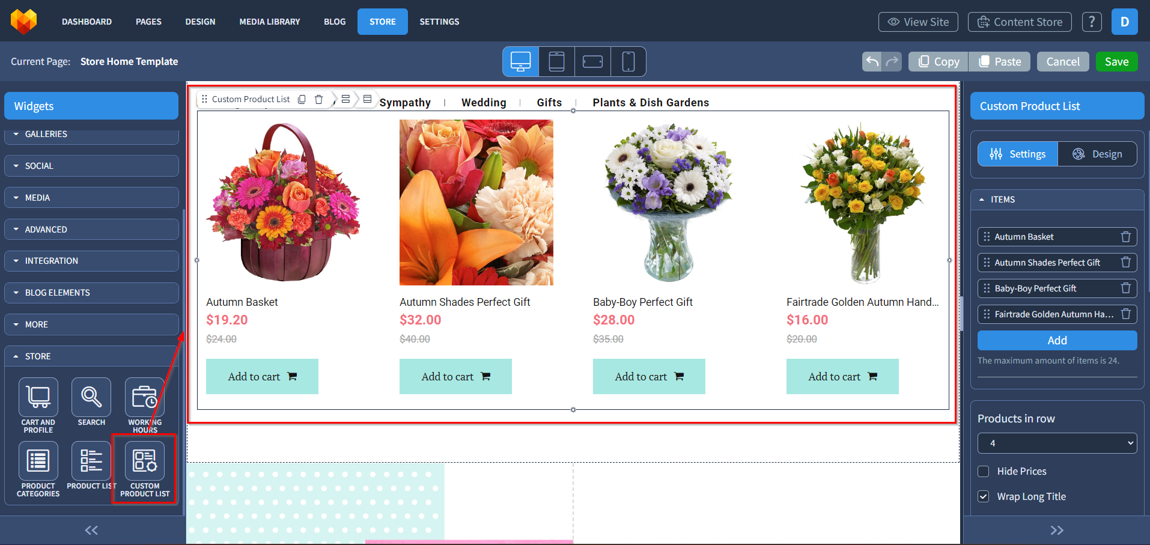Image resolution: width=1150 pixels, height=545 pixels.
Task: Open the Content Store
Action: tap(1020, 22)
